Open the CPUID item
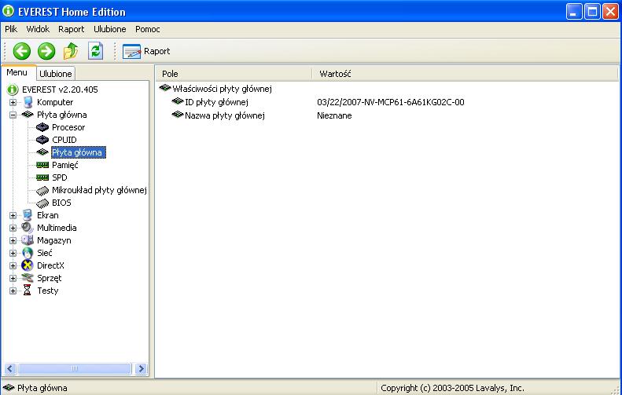Screen dimensions: 622x395 tap(64, 140)
